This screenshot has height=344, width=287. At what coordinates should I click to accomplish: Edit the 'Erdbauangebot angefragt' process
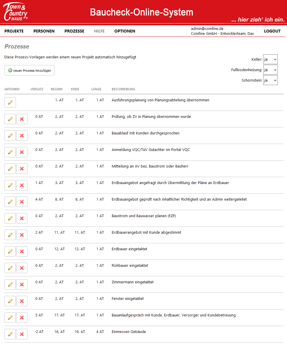coord(10,185)
